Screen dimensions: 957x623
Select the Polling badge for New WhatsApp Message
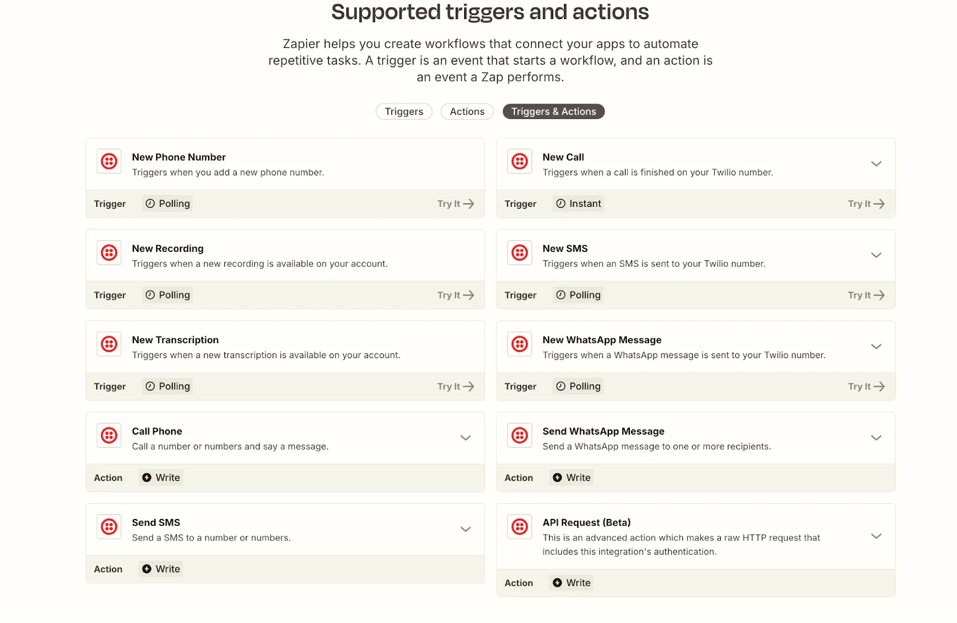[x=578, y=386]
